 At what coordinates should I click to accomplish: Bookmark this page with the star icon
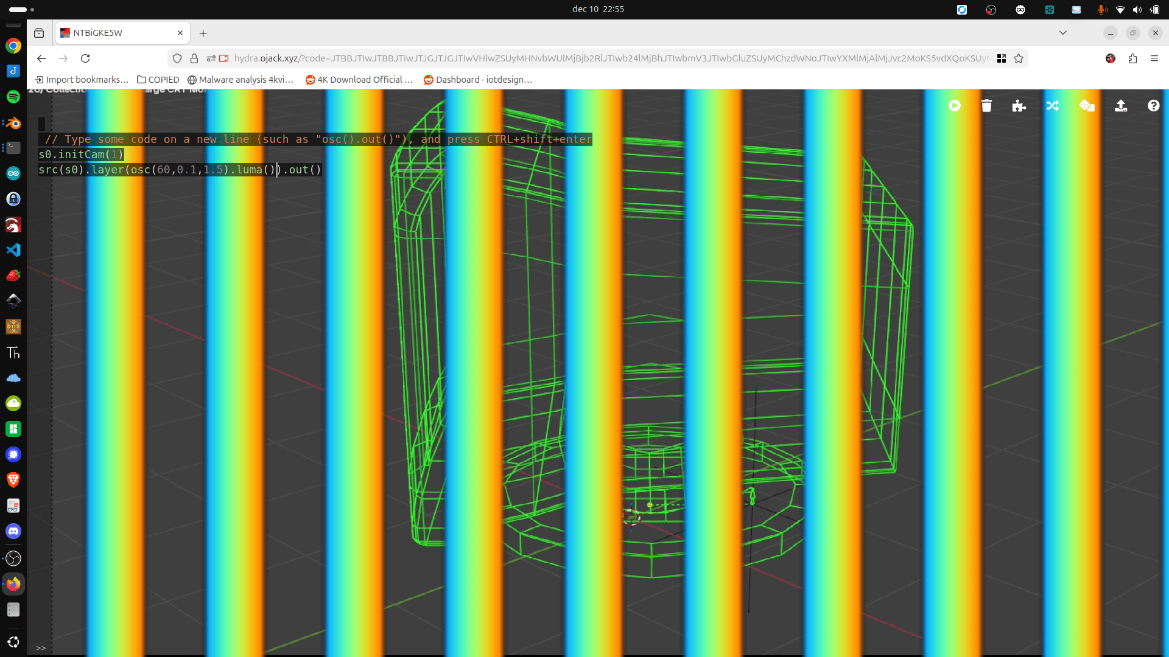(1019, 58)
